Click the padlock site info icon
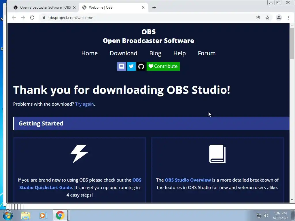Viewport: 295px width, 221px height. [44, 18]
